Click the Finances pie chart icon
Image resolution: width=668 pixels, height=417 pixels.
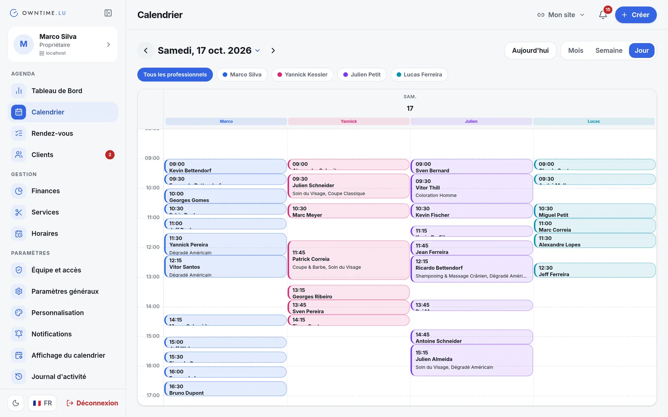click(19, 191)
